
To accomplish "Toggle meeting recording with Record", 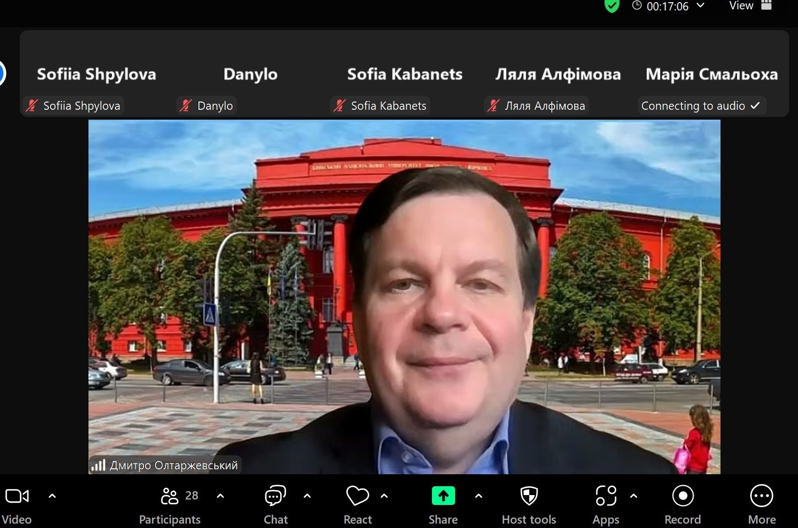I will (683, 504).
